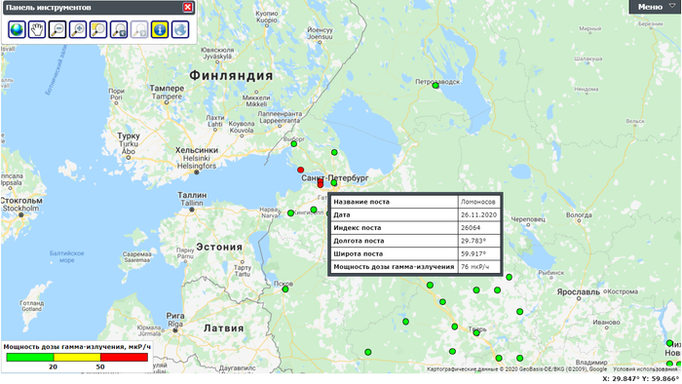Image resolution: width=682 pixels, height=384 pixels.
Task: Click the red station marker near Выборг coast
Action: (x=300, y=170)
